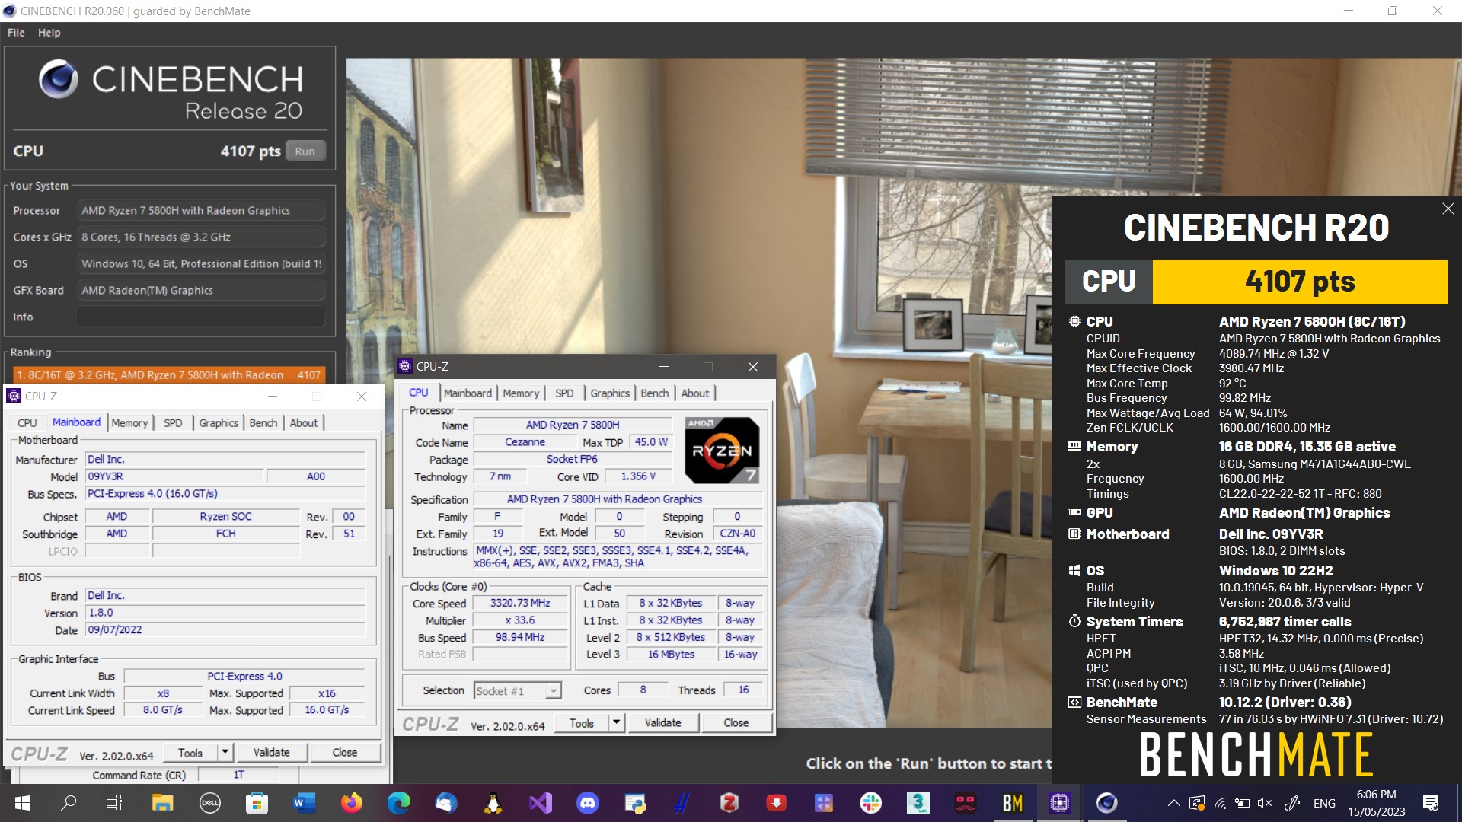
Task: Click the empty Info field
Action: click(x=201, y=317)
